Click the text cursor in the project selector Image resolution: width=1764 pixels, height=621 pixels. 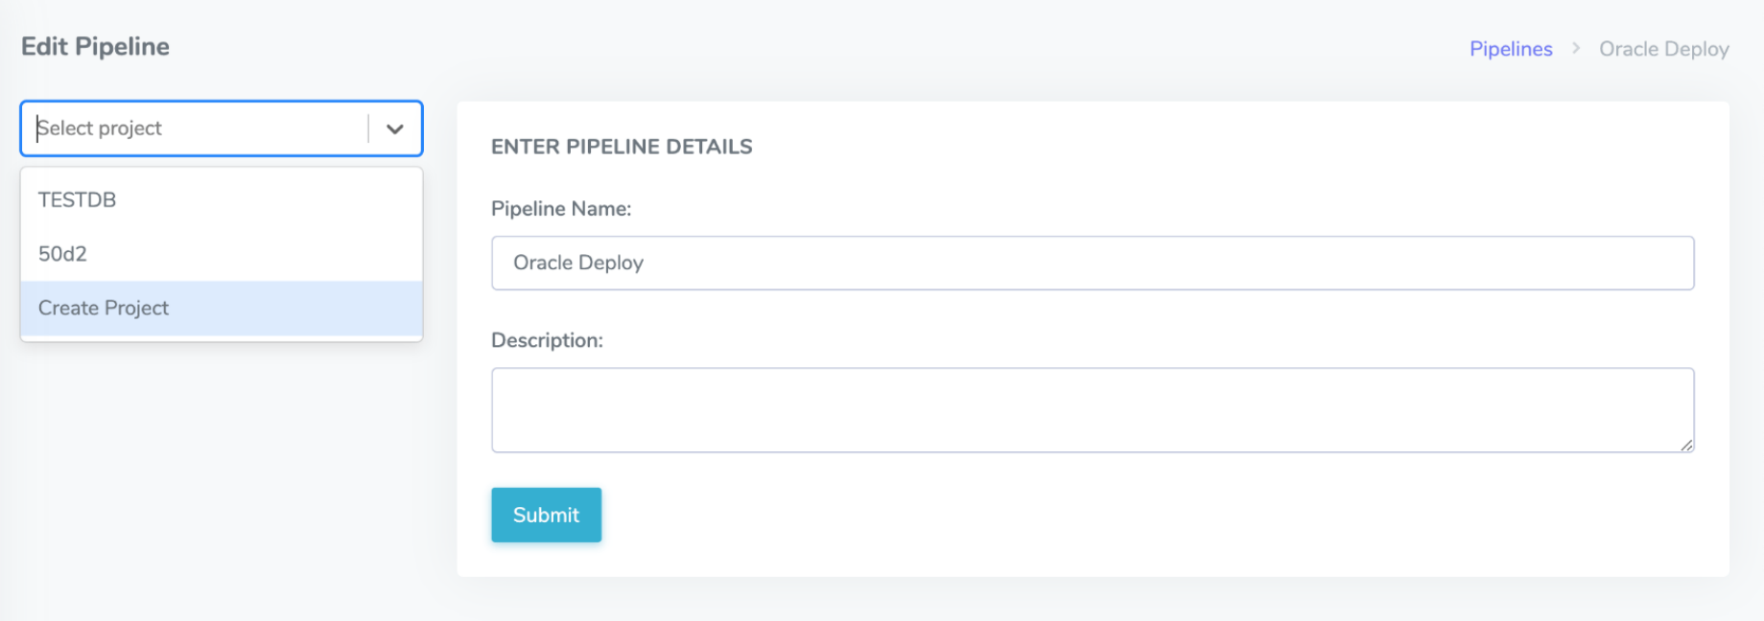pyautogui.click(x=37, y=128)
